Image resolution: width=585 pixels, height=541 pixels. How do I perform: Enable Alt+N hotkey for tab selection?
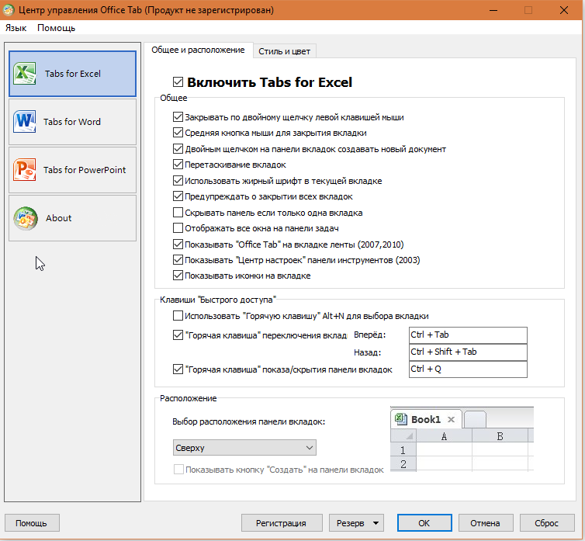click(178, 316)
